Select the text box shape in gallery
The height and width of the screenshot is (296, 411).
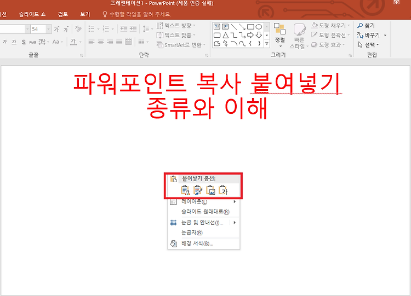point(217,27)
